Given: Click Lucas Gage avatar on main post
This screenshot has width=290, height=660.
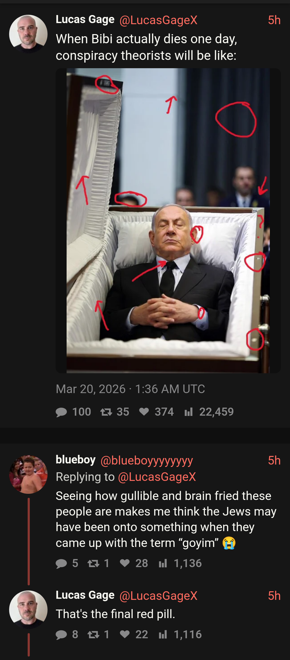Looking at the screenshot, I should [x=28, y=34].
